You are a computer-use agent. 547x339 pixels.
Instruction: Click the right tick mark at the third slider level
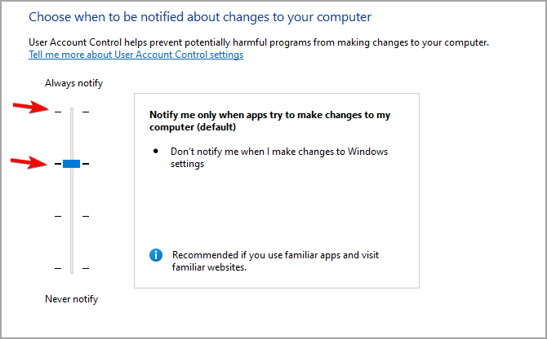86,216
